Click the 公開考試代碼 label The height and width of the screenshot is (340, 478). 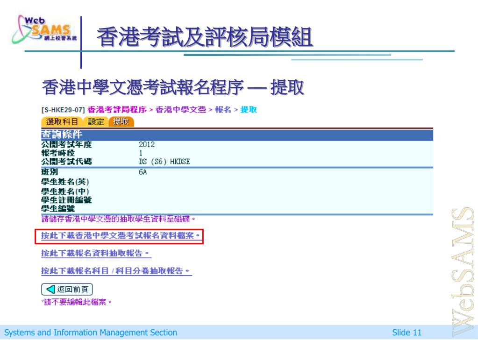pos(66,162)
